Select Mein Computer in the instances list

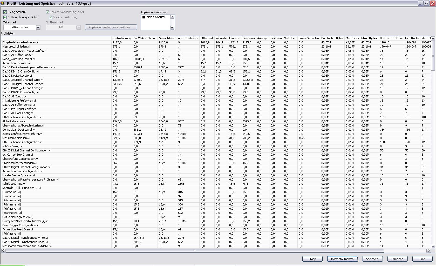point(156,17)
